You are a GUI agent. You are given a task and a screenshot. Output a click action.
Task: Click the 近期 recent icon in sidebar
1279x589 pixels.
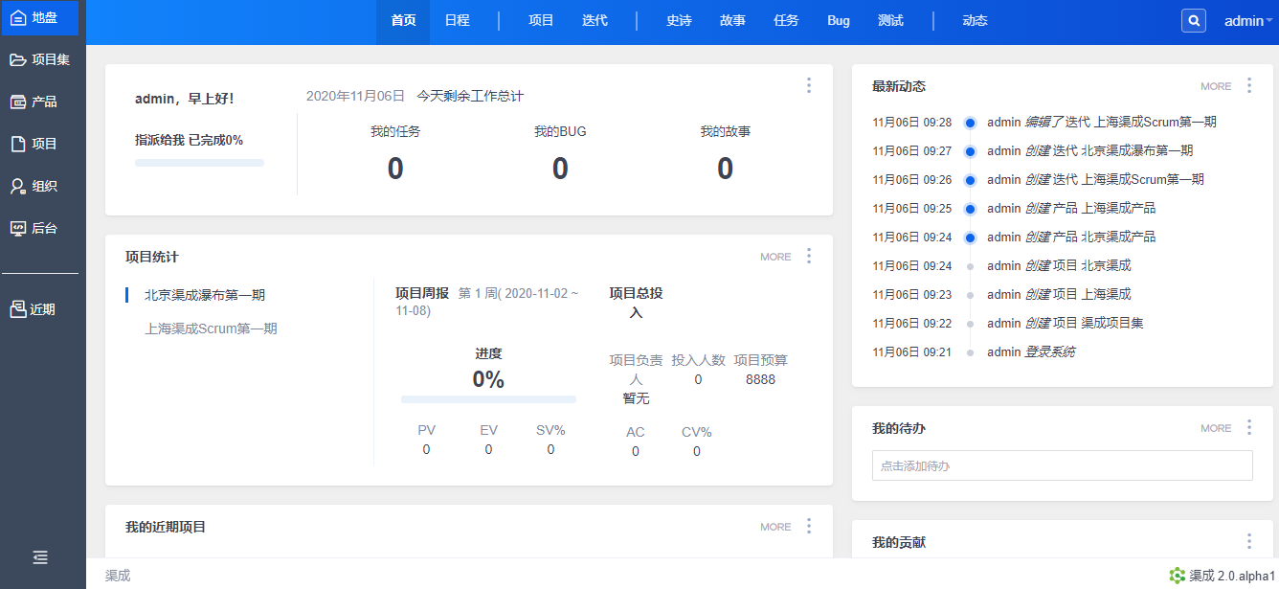[x=18, y=309]
